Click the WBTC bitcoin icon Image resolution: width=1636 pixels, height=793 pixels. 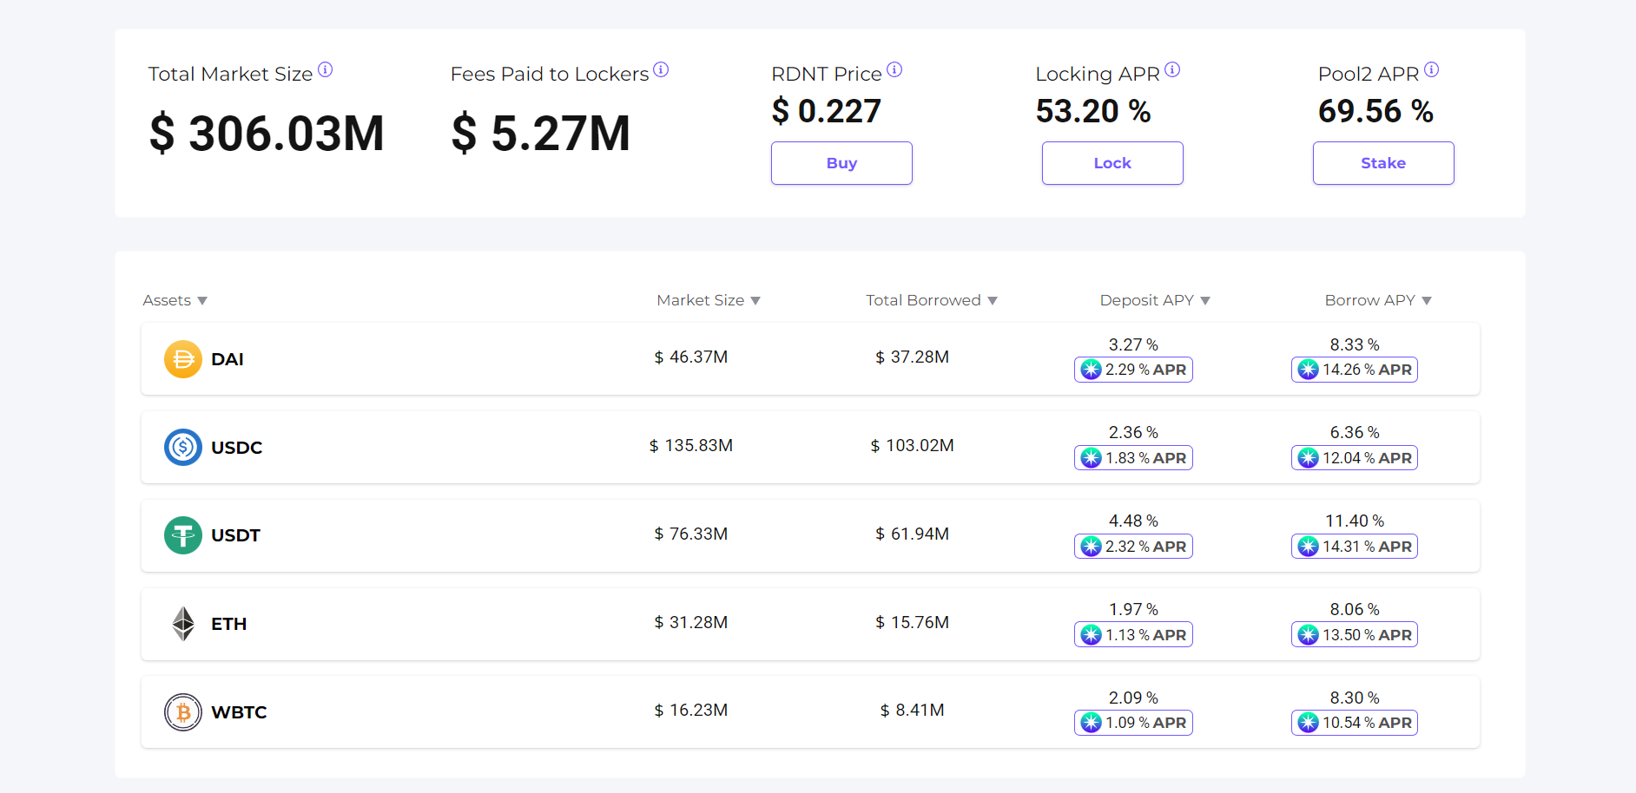[183, 712]
